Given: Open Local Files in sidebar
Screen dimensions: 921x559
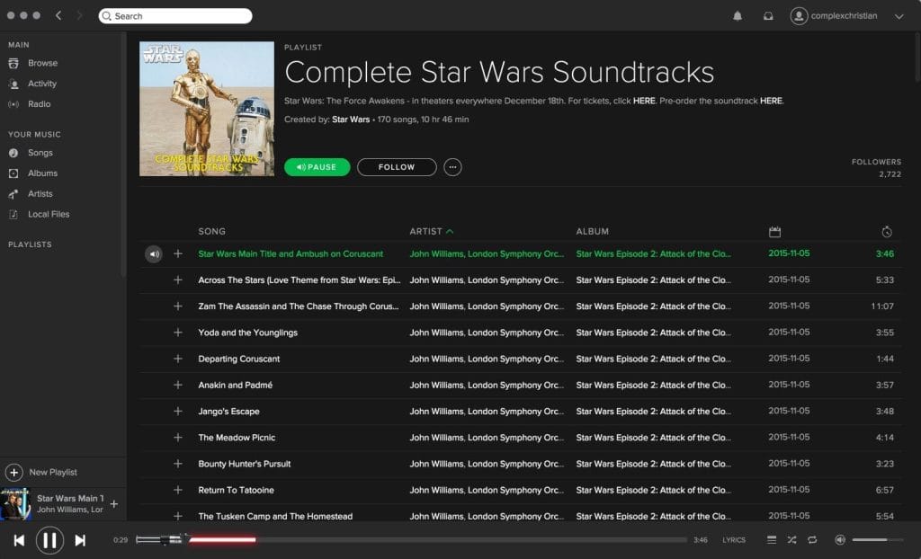Looking at the screenshot, I should pos(49,214).
